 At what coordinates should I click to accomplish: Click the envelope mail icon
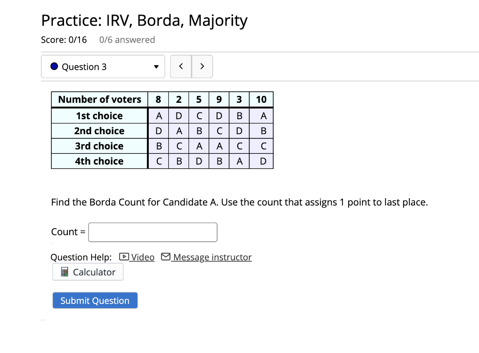pyautogui.click(x=166, y=257)
